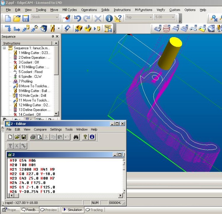Toggle the Sequence panel auto-hide pin
This screenshot has width=222, height=214.
[53, 36]
